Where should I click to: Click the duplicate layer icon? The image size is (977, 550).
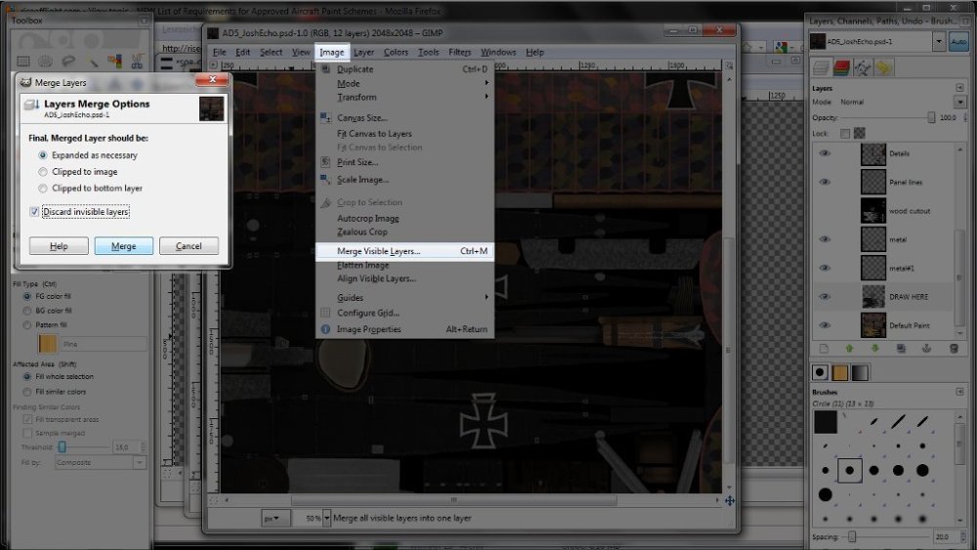[901, 348]
